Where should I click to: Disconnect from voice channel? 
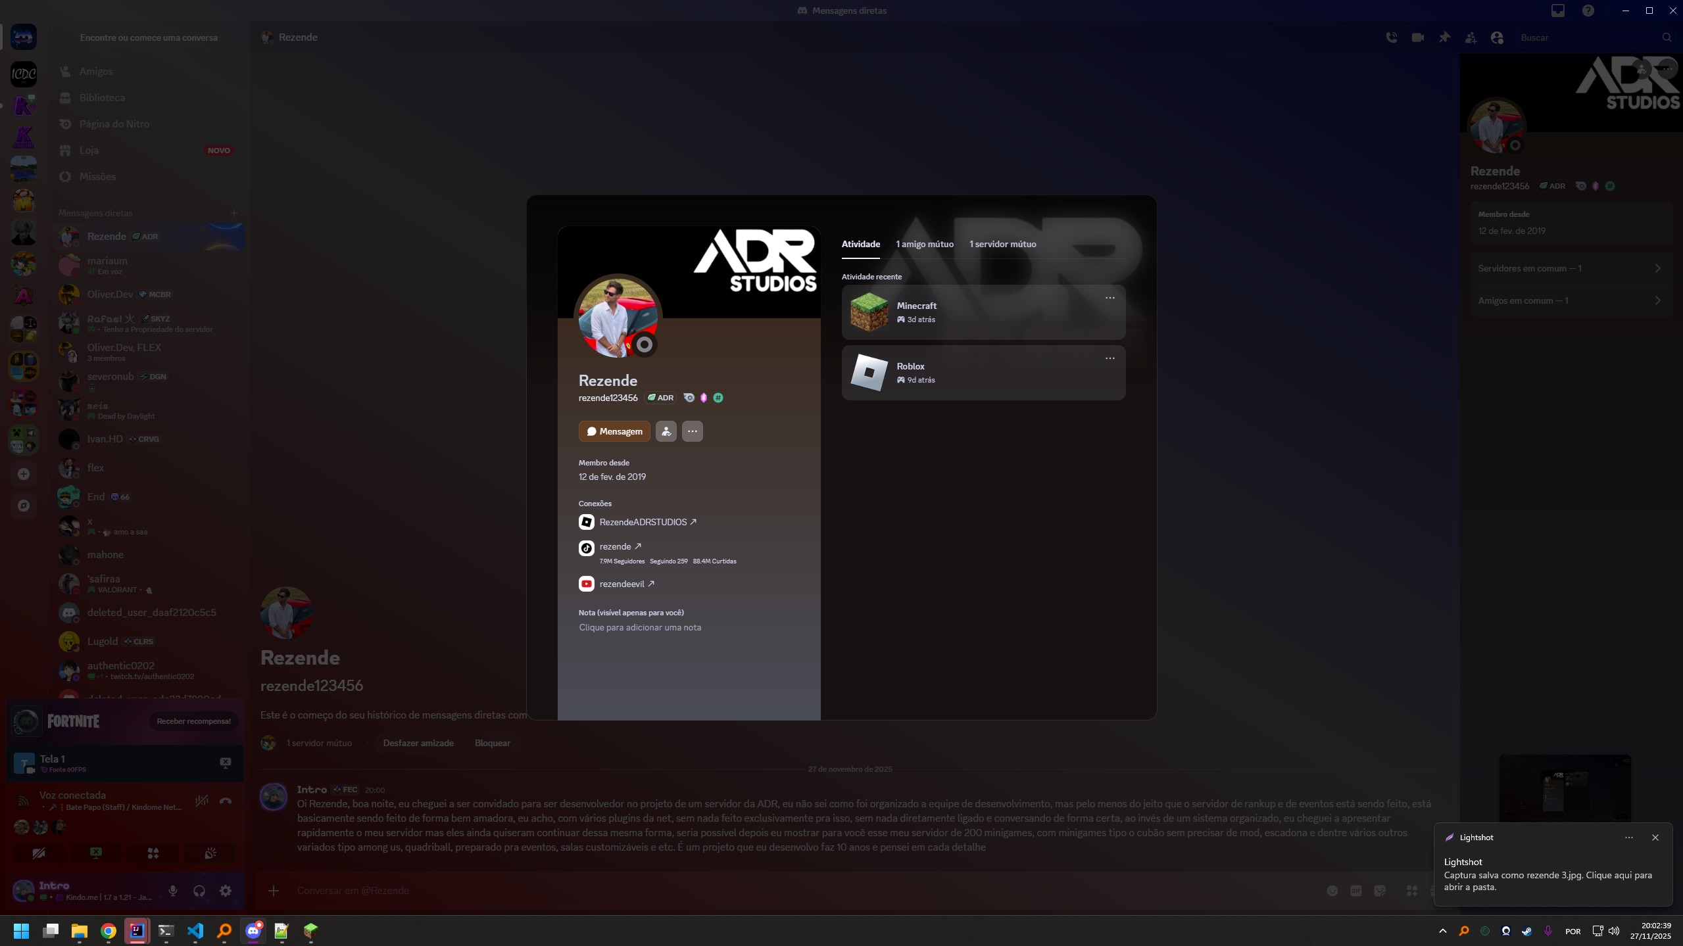click(225, 801)
